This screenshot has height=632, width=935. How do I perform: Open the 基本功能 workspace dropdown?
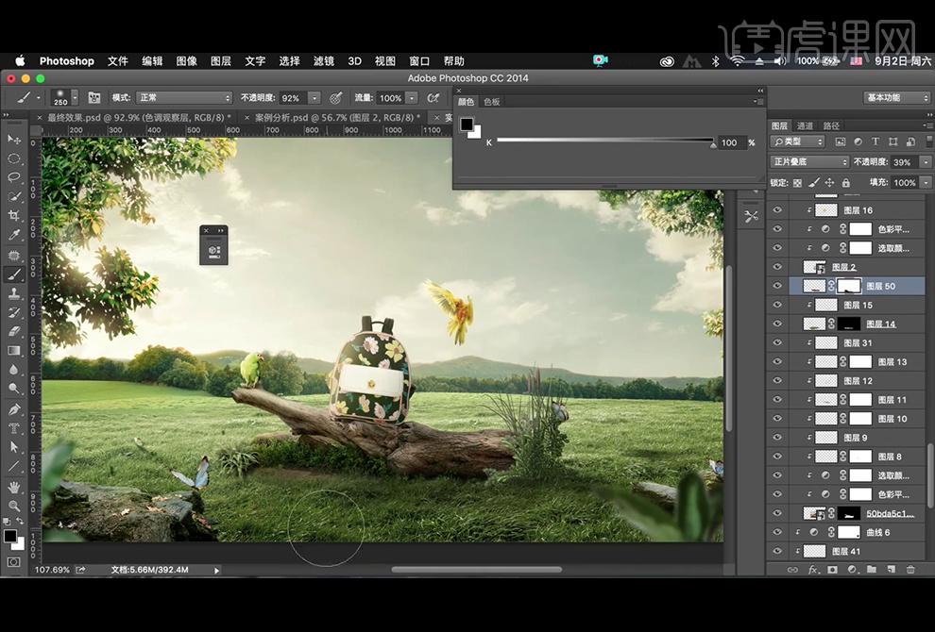[x=896, y=98]
